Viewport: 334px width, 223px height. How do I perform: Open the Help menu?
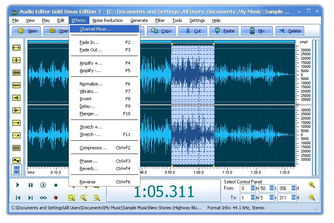pyautogui.click(x=216, y=20)
